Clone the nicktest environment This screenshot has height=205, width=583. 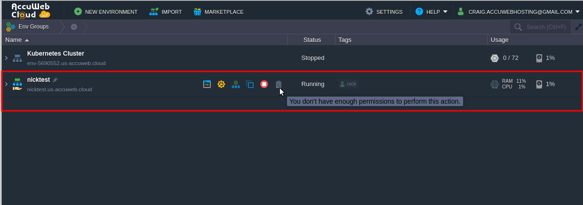pyautogui.click(x=250, y=84)
